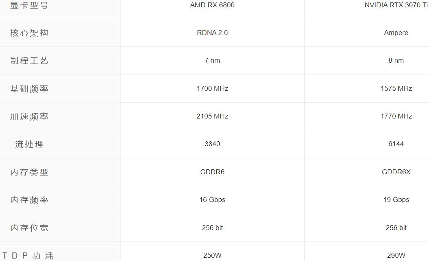Click the 内存位宽 row label
429x261 pixels.
[29, 228]
